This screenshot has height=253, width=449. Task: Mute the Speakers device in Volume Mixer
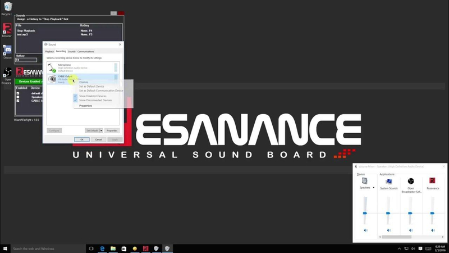tap(365, 231)
